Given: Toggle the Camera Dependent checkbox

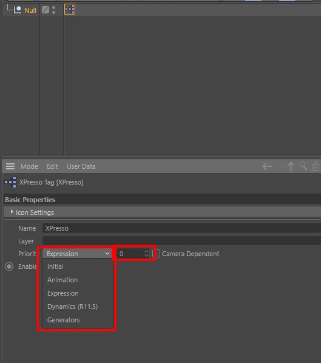Looking at the screenshot, I should (157, 254).
